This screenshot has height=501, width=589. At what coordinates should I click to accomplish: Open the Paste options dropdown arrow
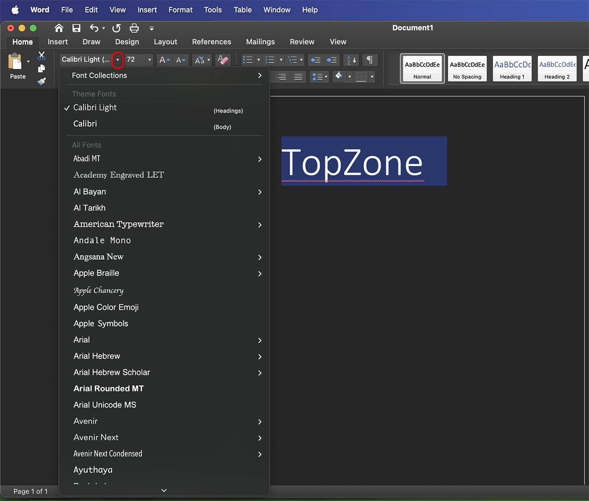point(28,61)
